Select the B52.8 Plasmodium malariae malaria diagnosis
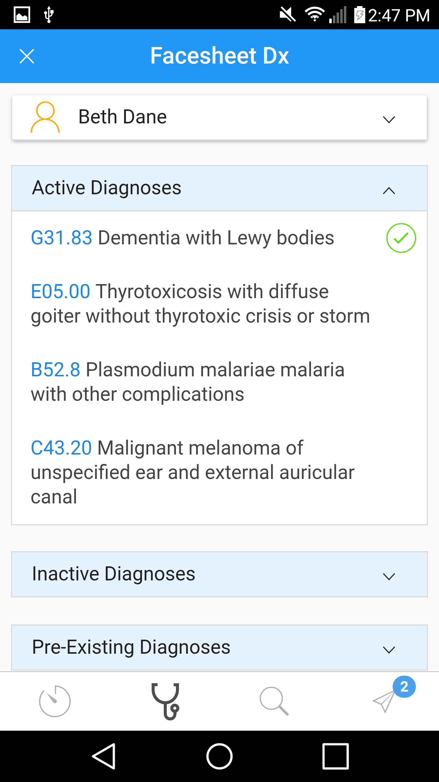This screenshot has width=439, height=782. (x=188, y=382)
